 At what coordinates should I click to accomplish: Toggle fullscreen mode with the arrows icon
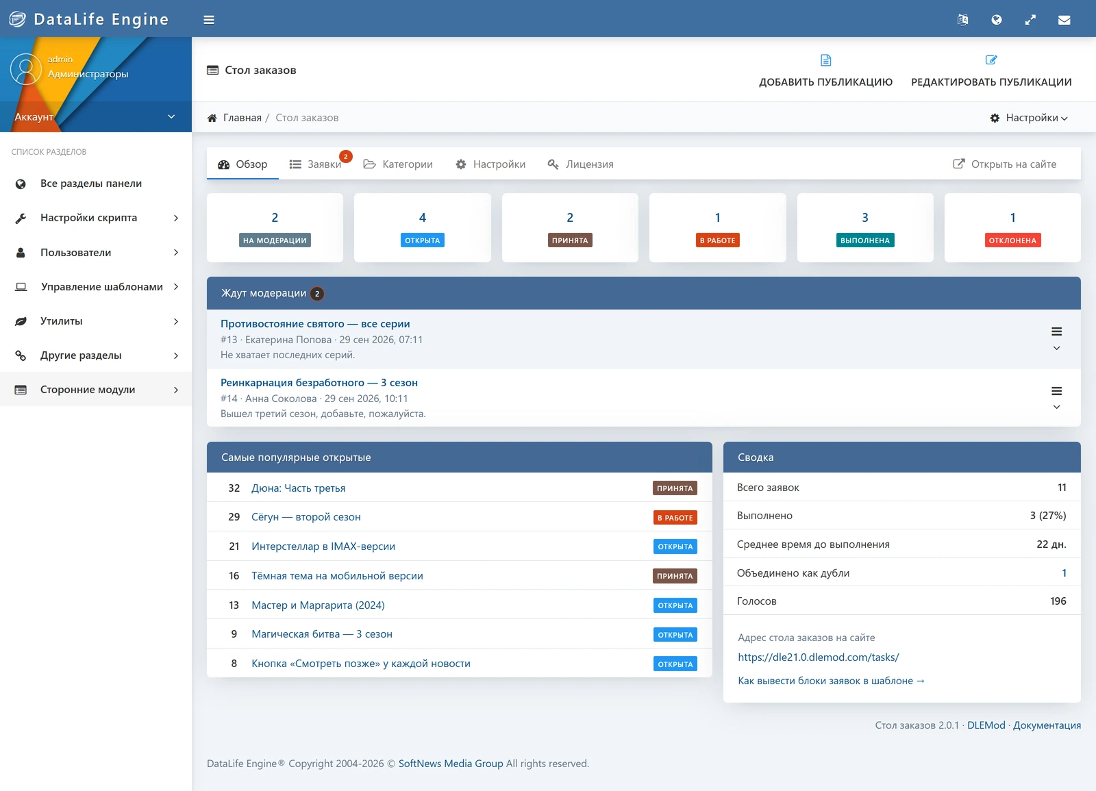pyautogui.click(x=1030, y=20)
